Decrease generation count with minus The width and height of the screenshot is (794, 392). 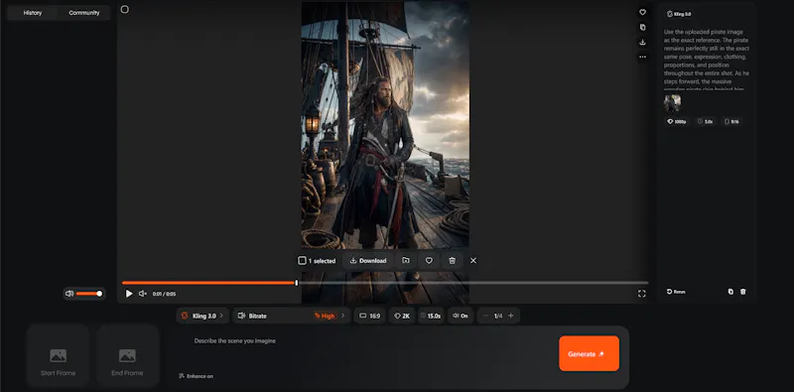coord(485,316)
